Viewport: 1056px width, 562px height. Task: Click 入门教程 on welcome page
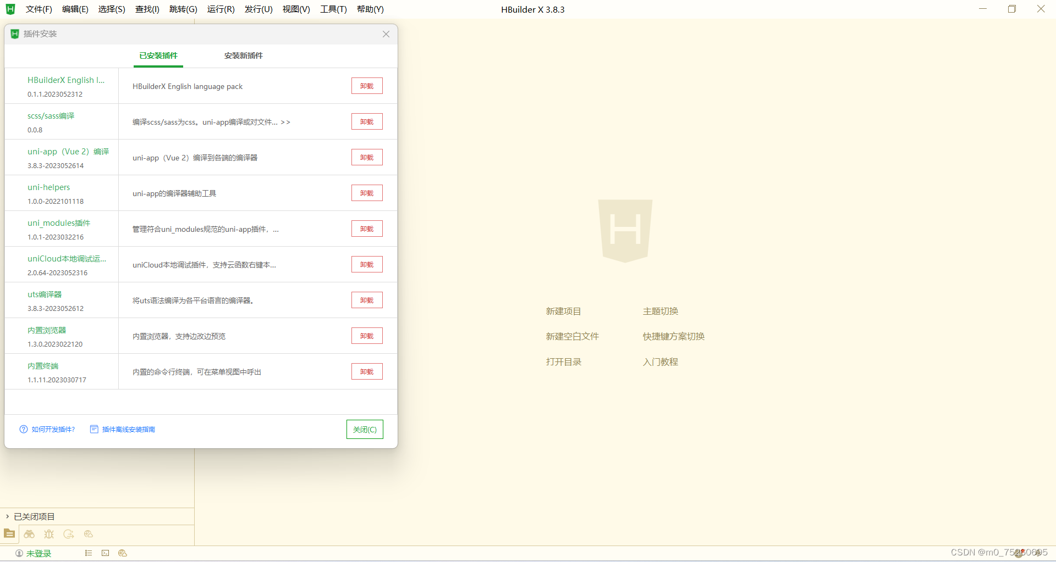(661, 362)
